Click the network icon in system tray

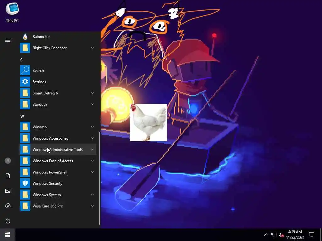[274, 235]
